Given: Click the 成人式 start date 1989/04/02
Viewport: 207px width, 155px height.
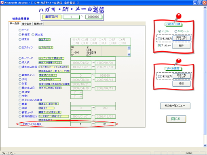Looking at the screenshot, I should click(x=80, y=63).
